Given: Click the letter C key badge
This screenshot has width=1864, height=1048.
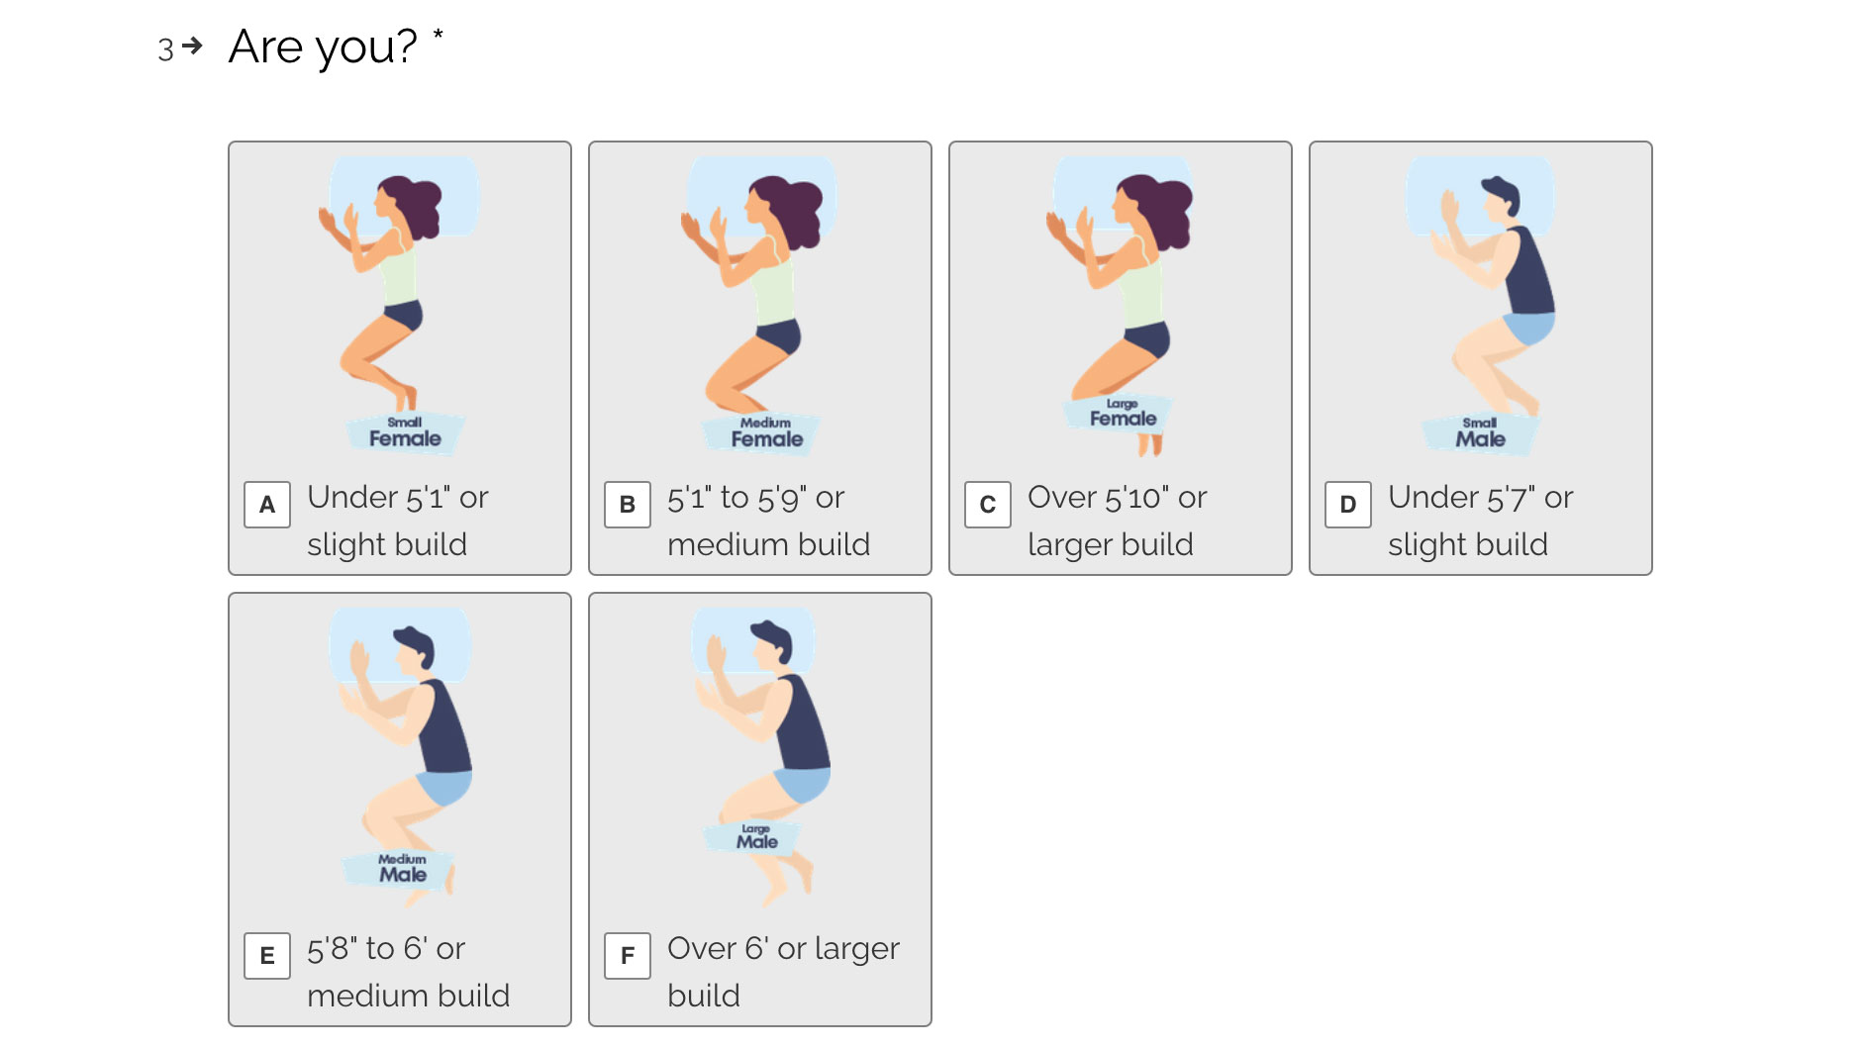Looking at the screenshot, I should (x=988, y=505).
